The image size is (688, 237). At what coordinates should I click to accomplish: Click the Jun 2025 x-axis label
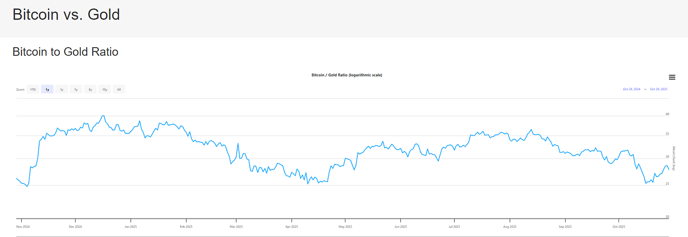(x=400, y=226)
